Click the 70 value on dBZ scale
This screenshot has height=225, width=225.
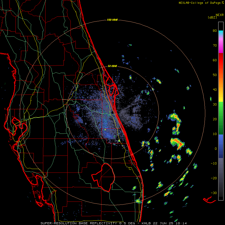point(215,45)
